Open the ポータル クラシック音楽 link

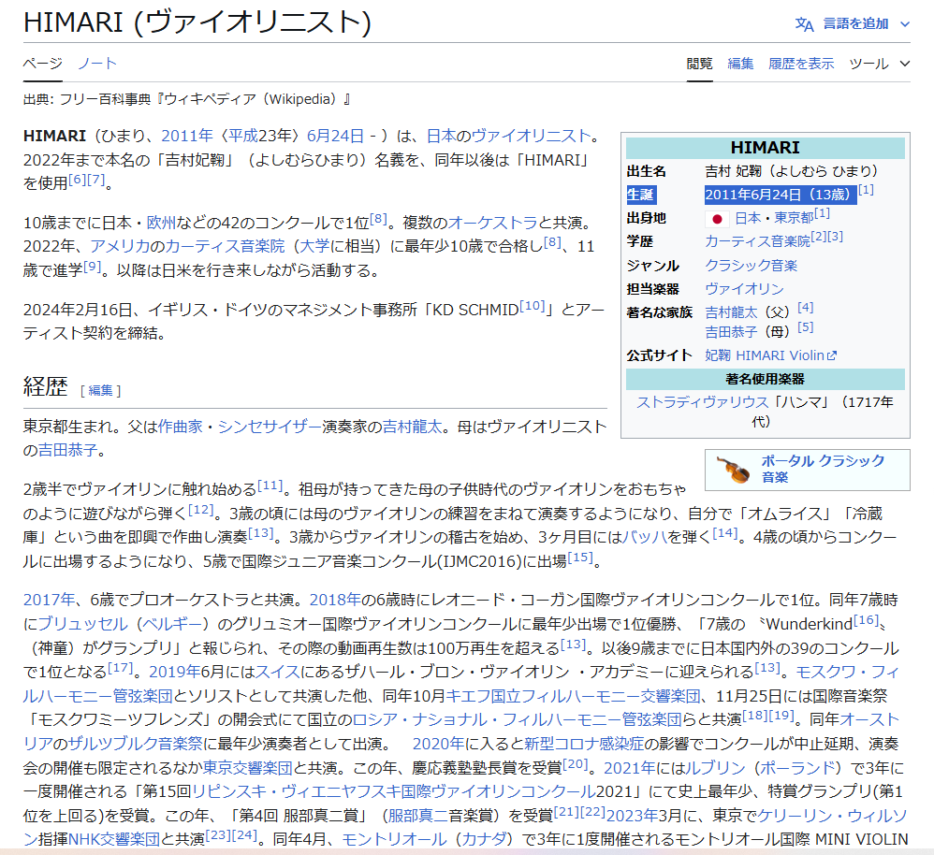[x=823, y=469]
